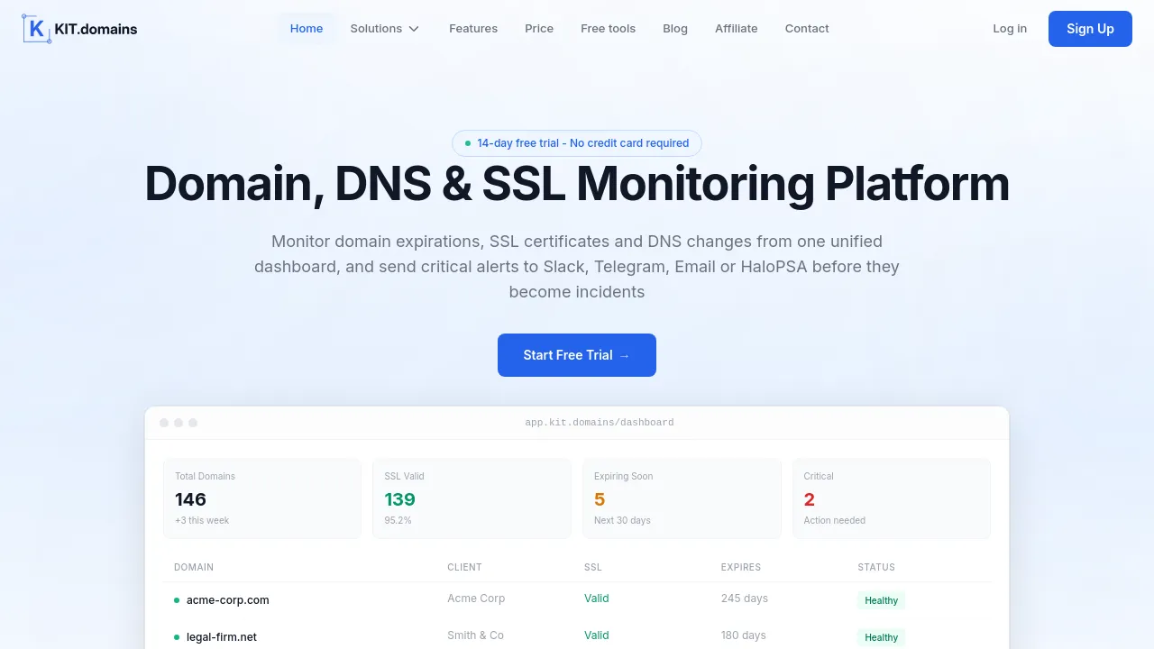
Task: Open the Home nav tab
Action: pos(307,29)
